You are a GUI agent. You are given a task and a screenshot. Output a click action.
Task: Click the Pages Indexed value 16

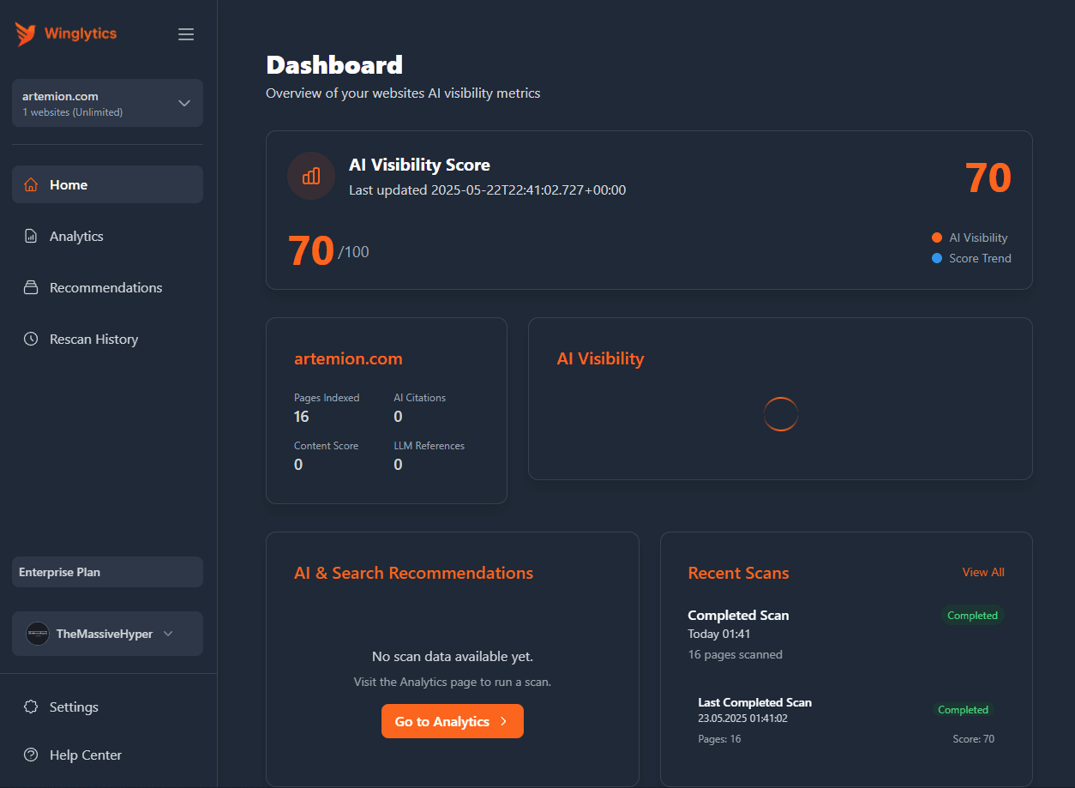pos(301,417)
